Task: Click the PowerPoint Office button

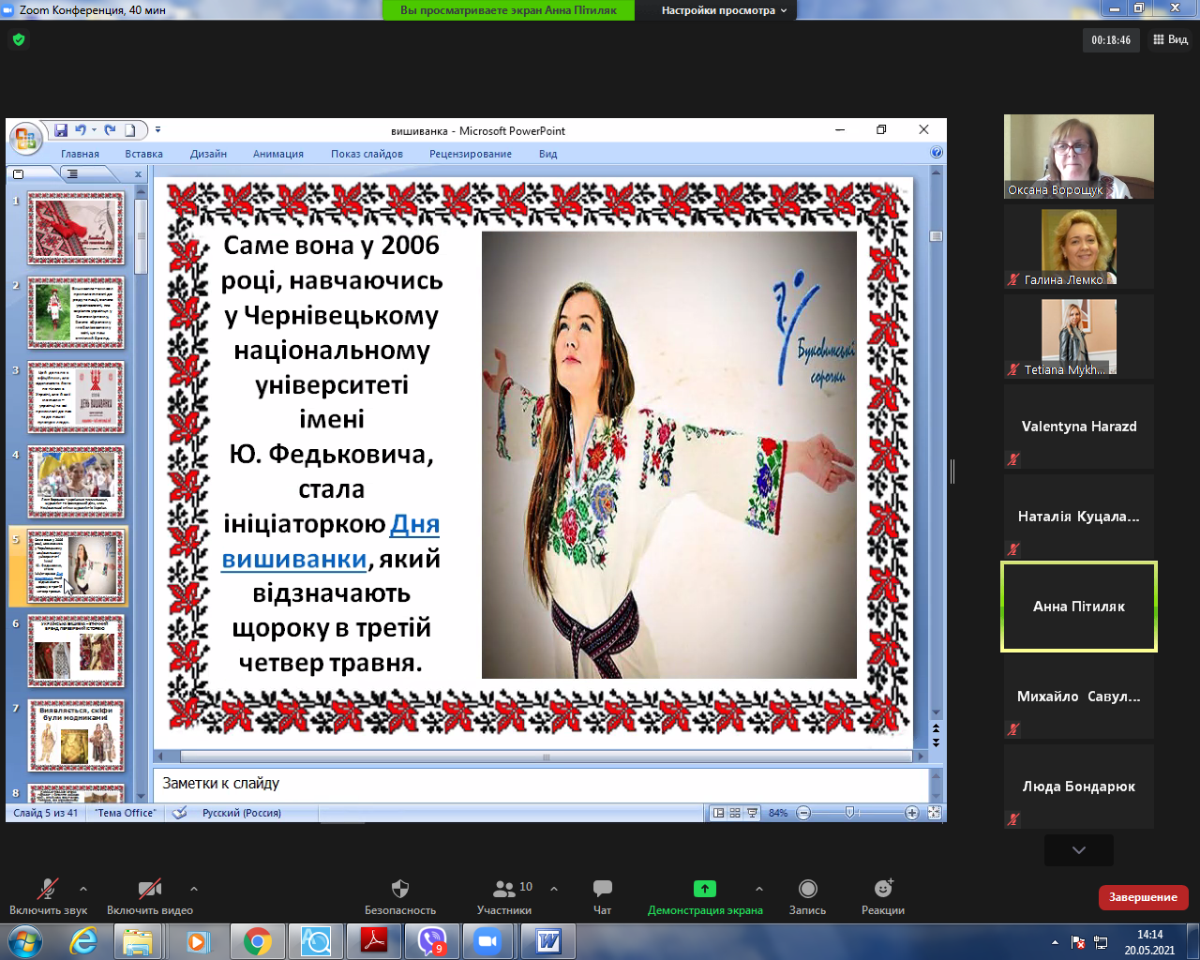Action: [25, 140]
